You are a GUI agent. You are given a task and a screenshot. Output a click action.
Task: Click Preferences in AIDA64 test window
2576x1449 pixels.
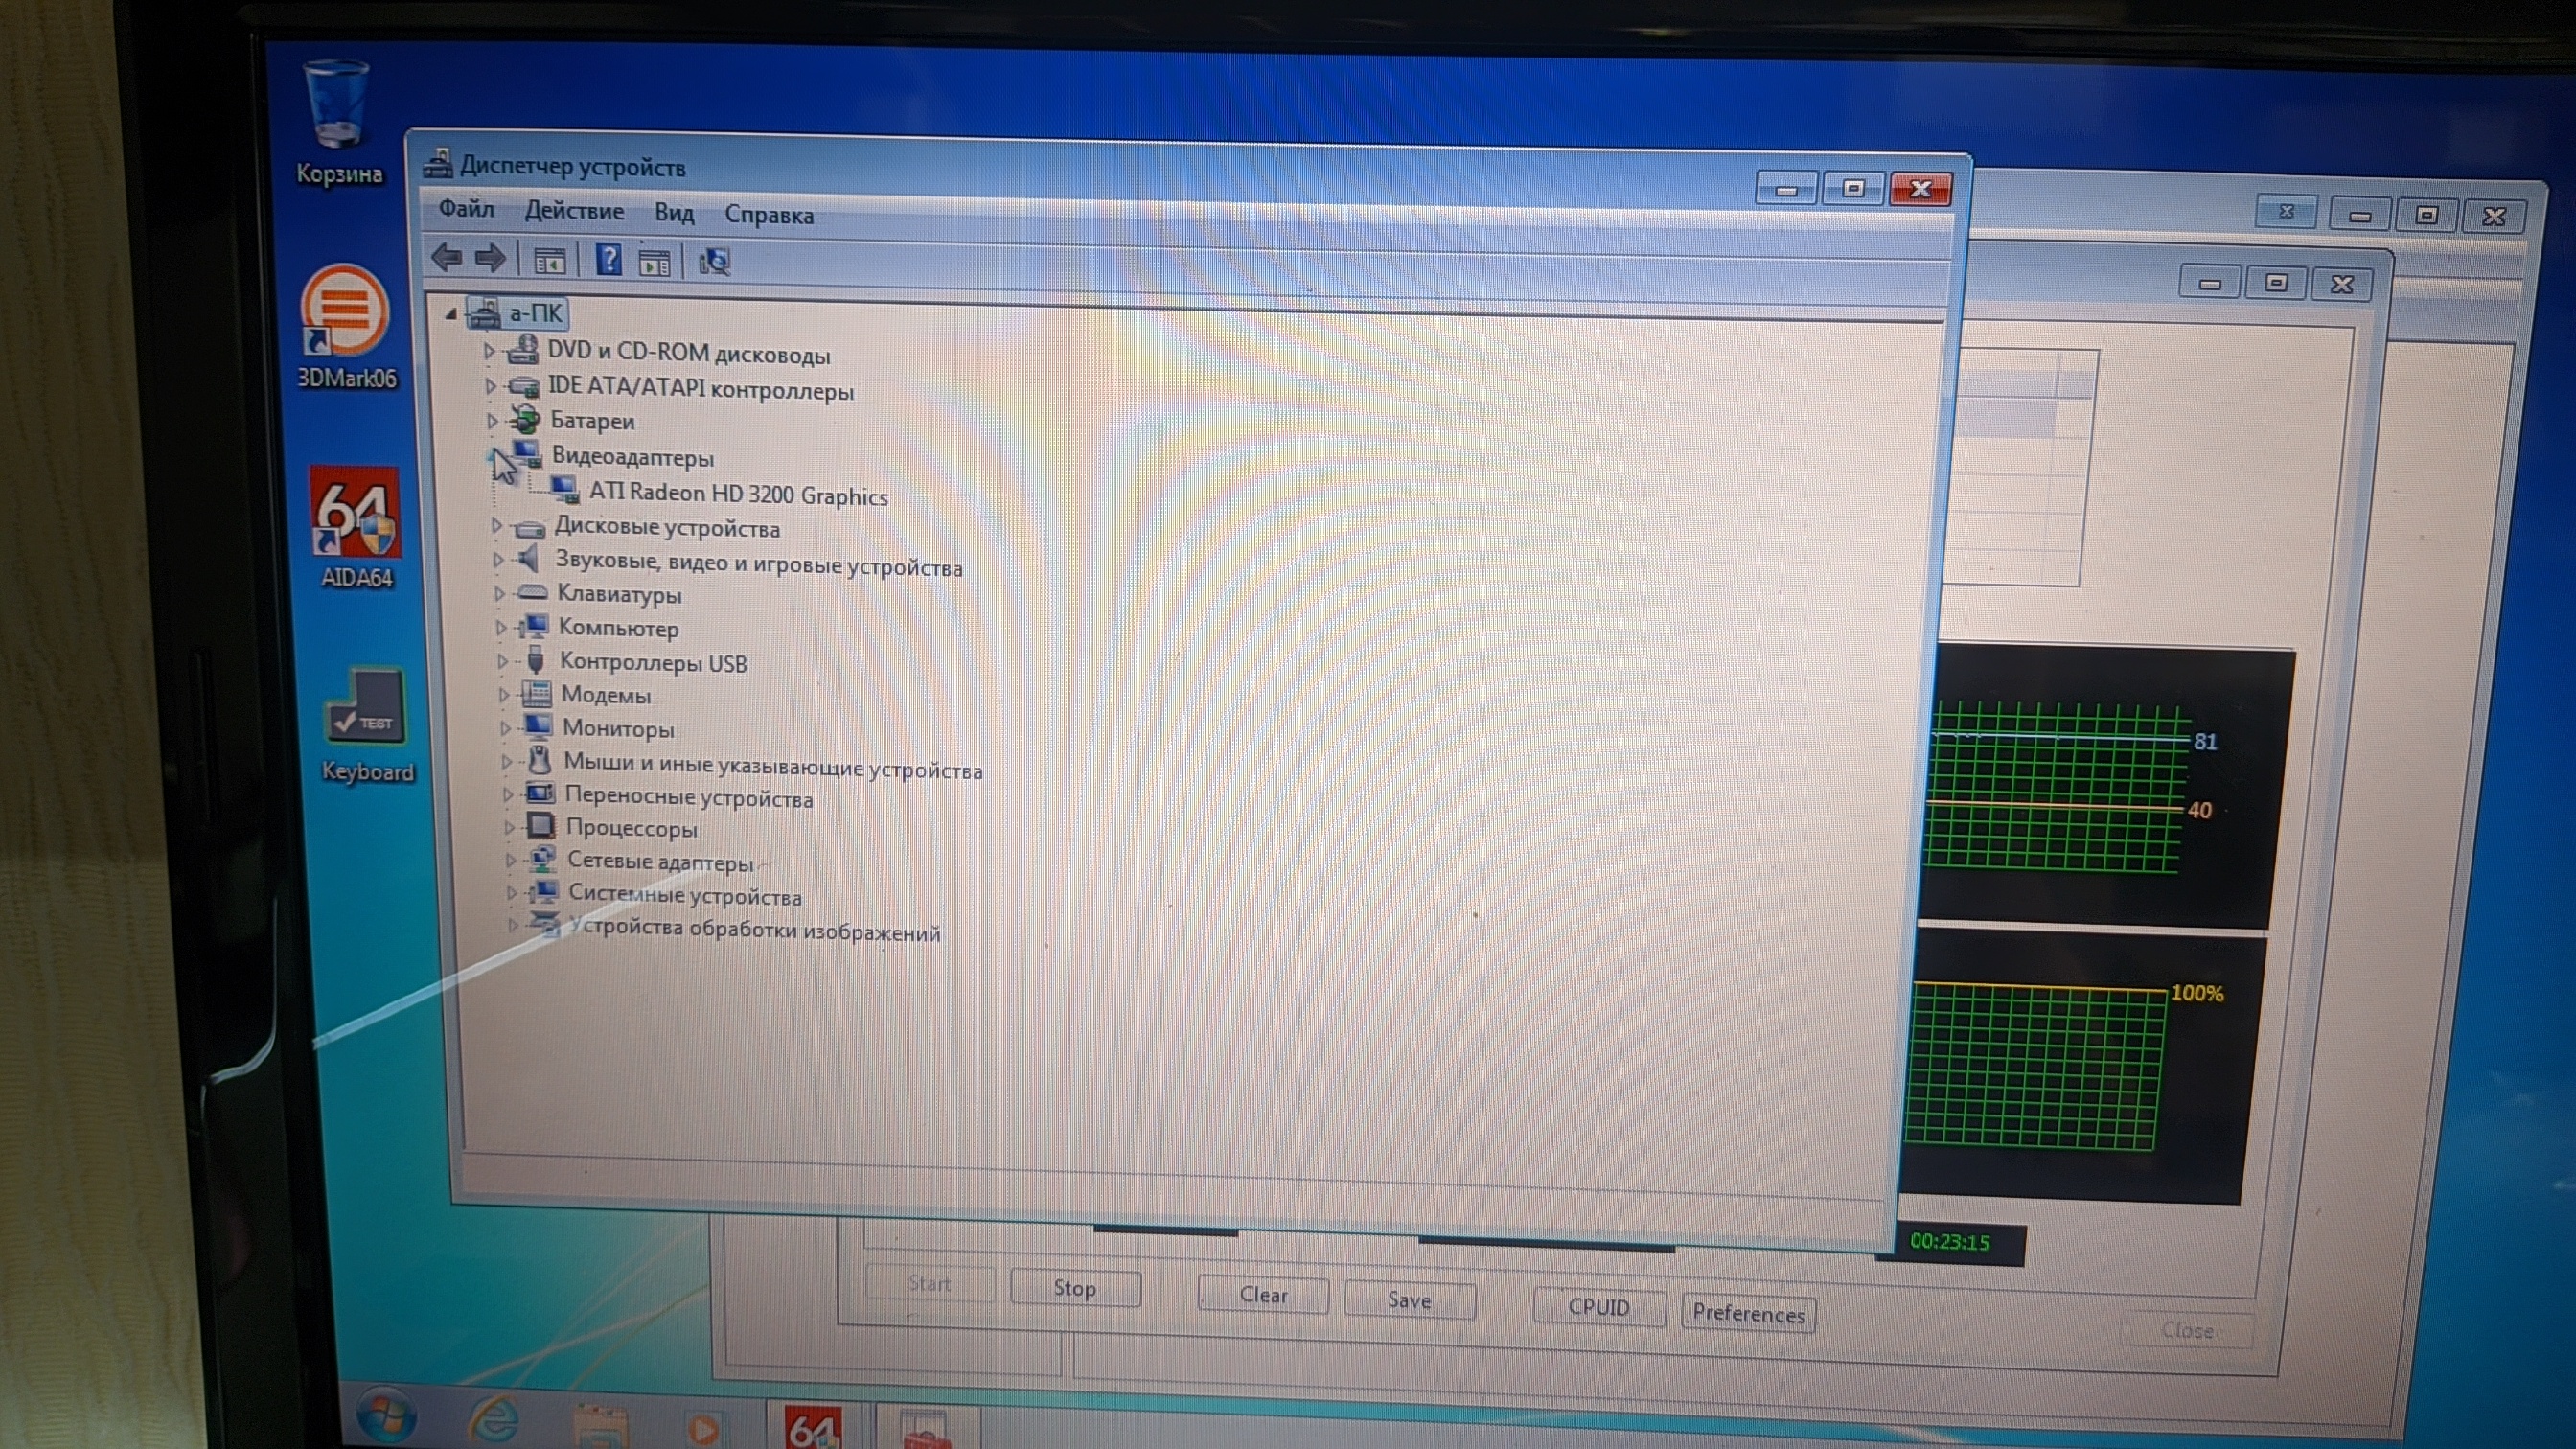[x=1748, y=1313]
